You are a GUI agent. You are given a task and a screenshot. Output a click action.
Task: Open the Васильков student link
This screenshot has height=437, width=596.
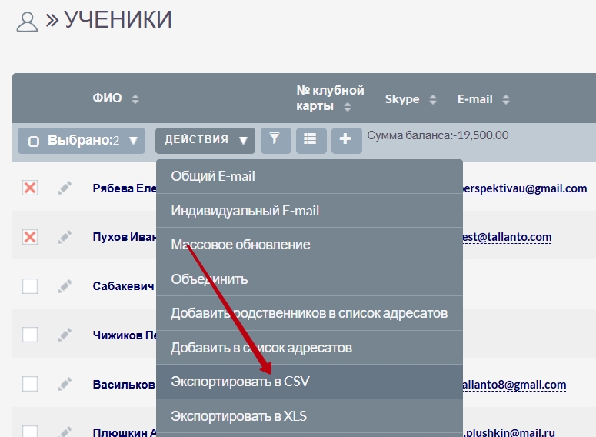click(x=124, y=385)
